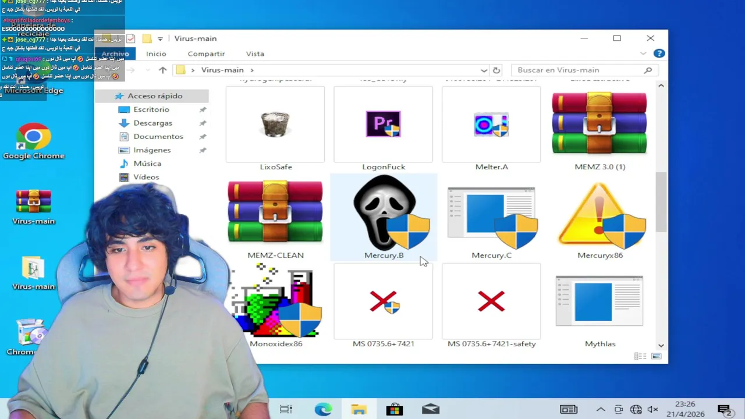Select the MEMZ 3.0 (1) archive
This screenshot has width=745, height=419.
click(x=599, y=122)
